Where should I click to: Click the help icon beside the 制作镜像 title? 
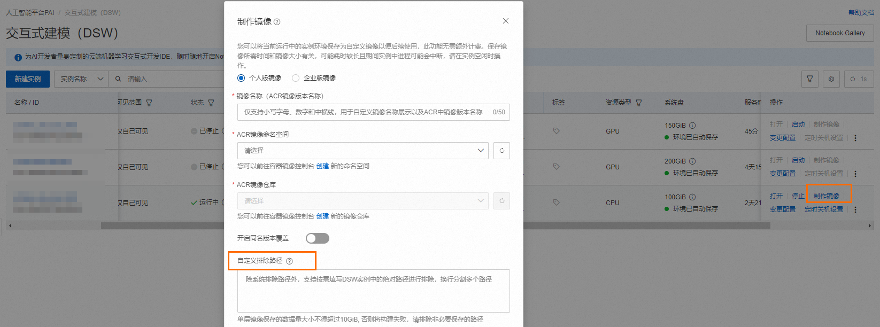click(277, 22)
